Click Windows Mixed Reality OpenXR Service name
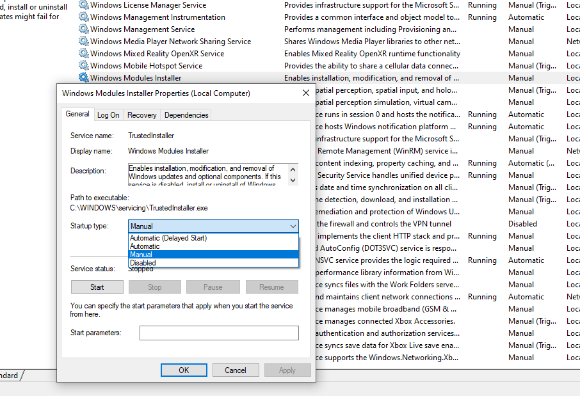The height and width of the screenshot is (396, 580). 157,54
